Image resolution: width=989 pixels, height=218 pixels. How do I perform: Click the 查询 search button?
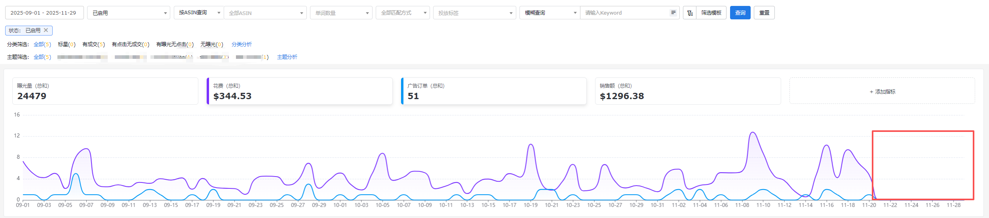[740, 13]
